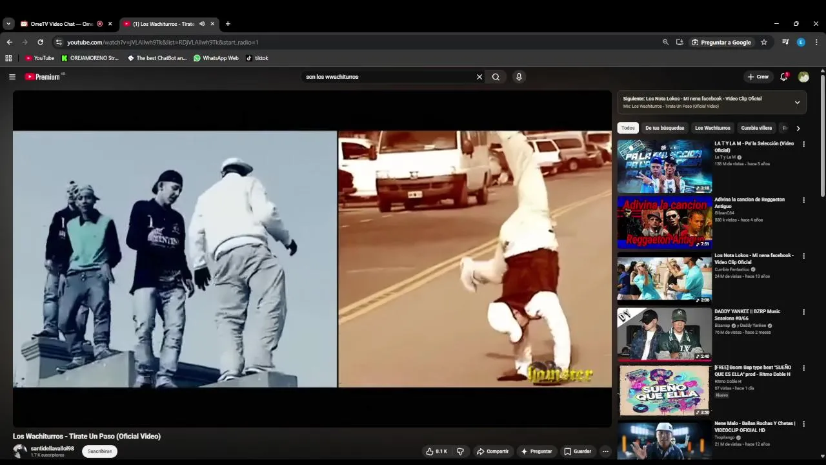Open The best ChatBot bookmark
The image size is (826, 465).
coord(157,58)
